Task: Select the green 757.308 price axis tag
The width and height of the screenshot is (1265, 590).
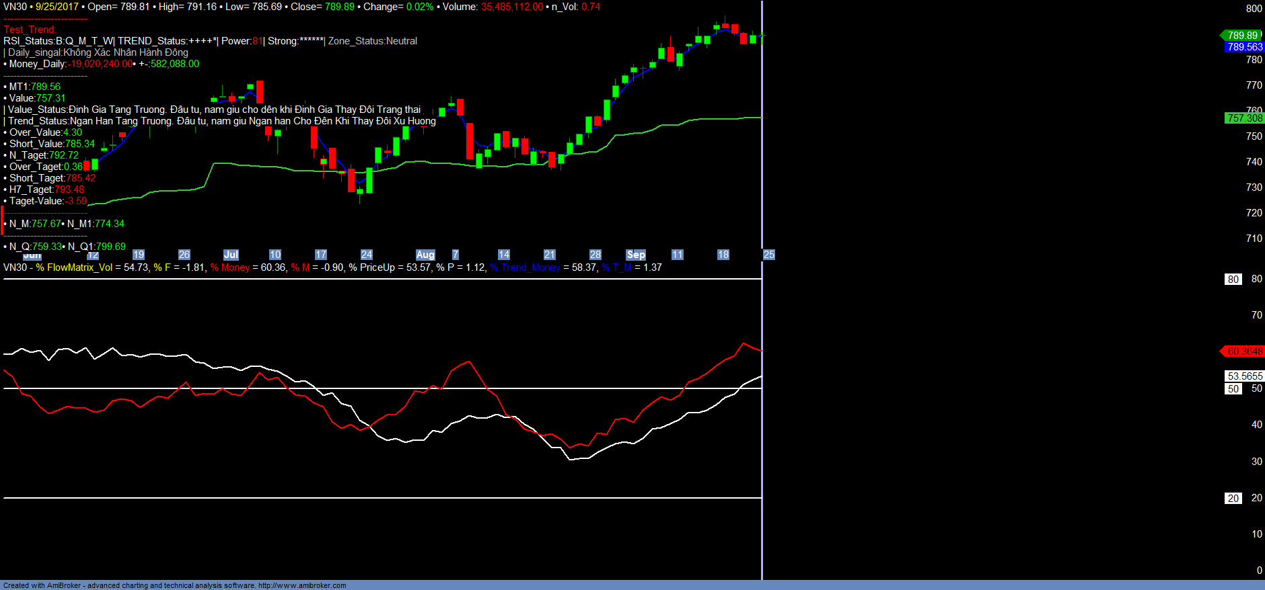Action: tap(1244, 118)
